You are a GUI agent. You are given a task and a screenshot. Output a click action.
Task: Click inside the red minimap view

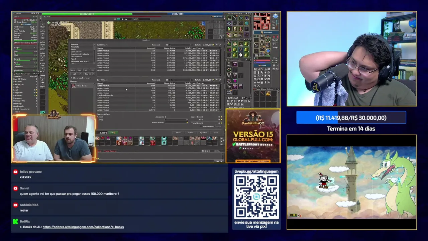(x=262, y=21)
